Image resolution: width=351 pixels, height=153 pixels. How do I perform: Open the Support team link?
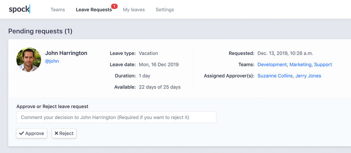(x=323, y=64)
